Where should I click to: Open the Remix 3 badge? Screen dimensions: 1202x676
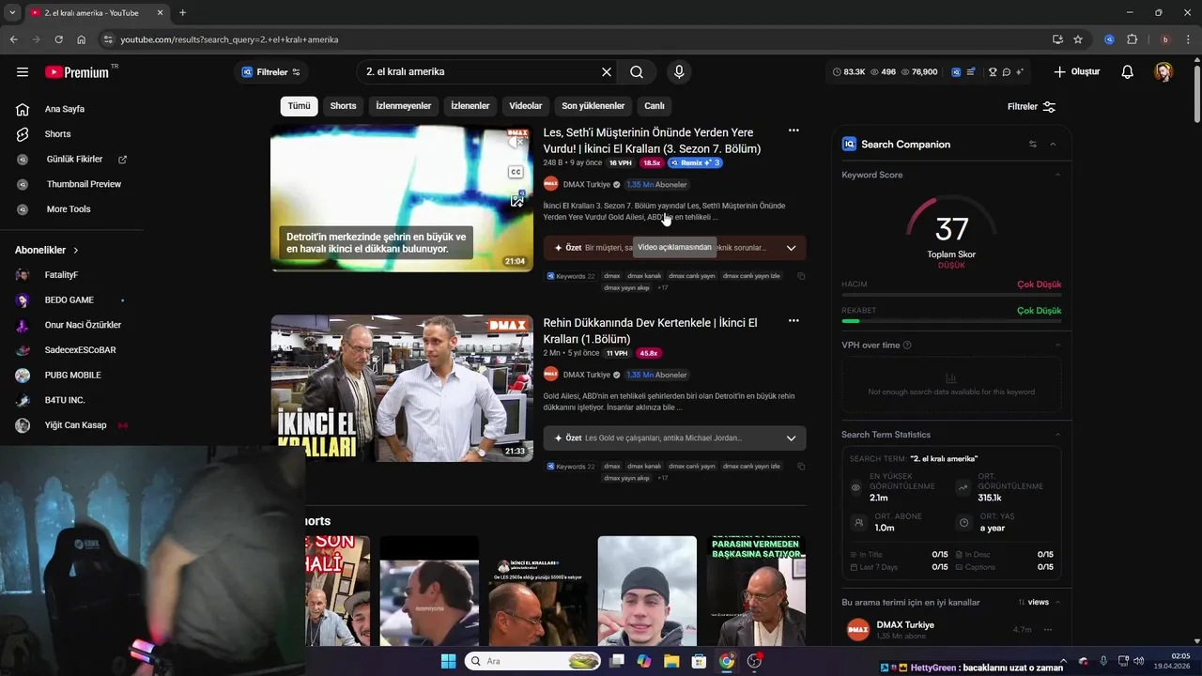coord(695,163)
